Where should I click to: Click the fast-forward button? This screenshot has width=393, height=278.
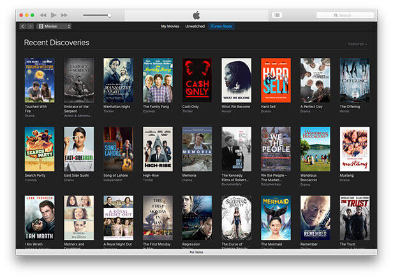pyautogui.click(x=64, y=15)
